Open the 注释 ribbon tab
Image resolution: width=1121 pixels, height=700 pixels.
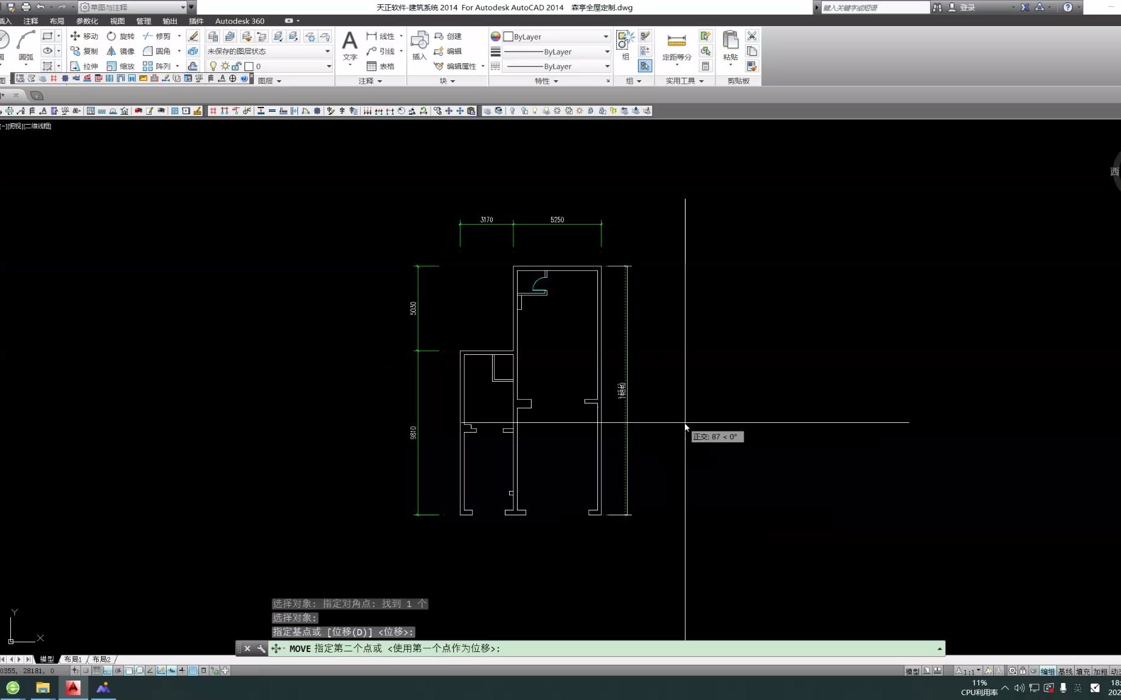[x=30, y=21]
